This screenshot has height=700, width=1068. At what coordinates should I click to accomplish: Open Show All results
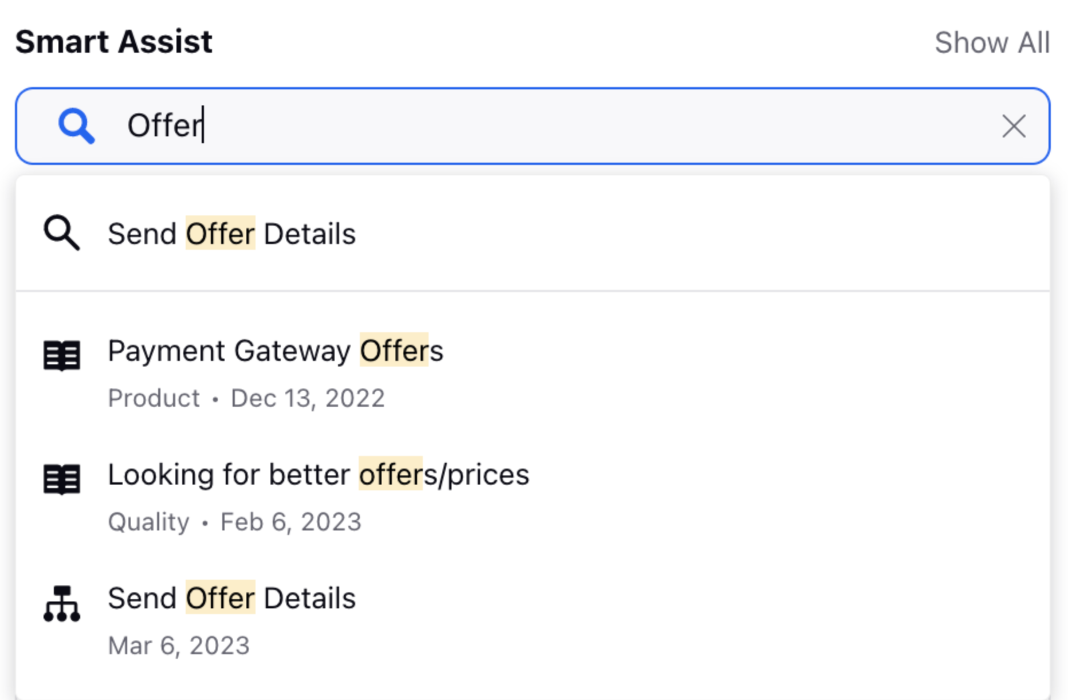(x=992, y=42)
